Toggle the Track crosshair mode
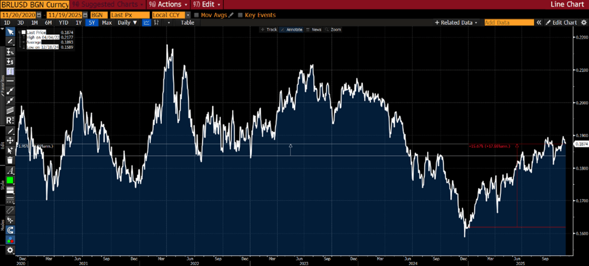The image size is (589, 266). click(269, 29)
